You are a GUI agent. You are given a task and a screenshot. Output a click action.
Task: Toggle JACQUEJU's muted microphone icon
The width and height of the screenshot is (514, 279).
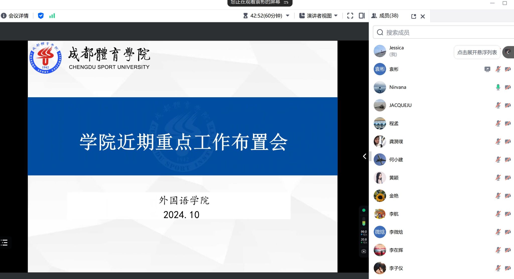click(498, 105)
